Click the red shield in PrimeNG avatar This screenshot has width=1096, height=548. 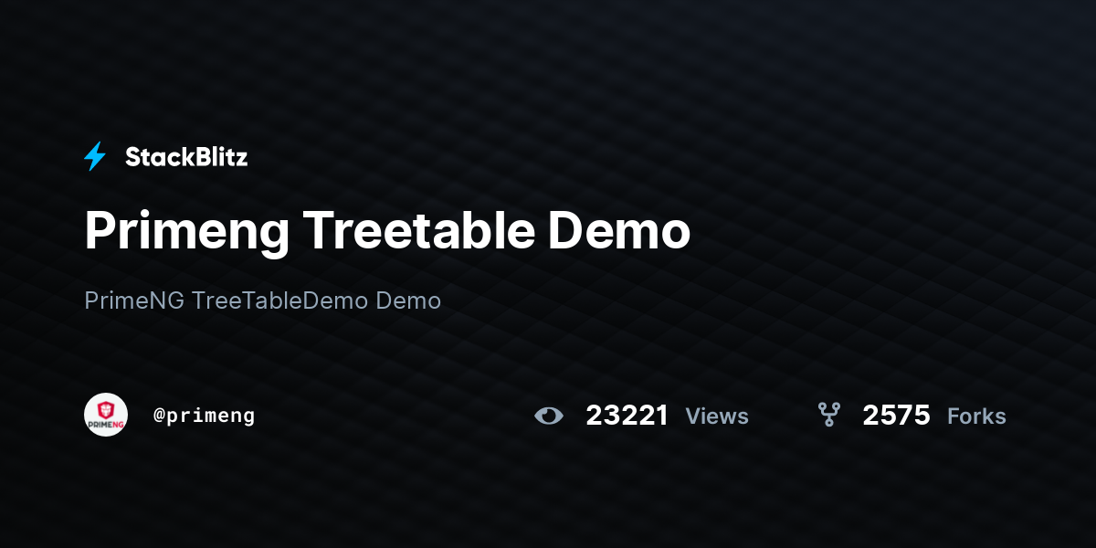tap(106, 410)
